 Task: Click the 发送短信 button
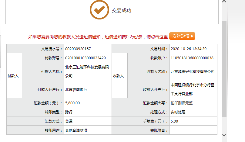tap(182, 36)
